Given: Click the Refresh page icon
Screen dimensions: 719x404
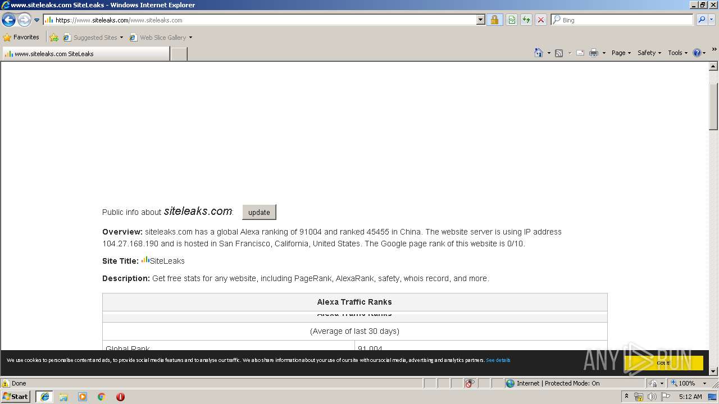Looking at the screenshot, I should pyautogui.click(x=526, y=20).
